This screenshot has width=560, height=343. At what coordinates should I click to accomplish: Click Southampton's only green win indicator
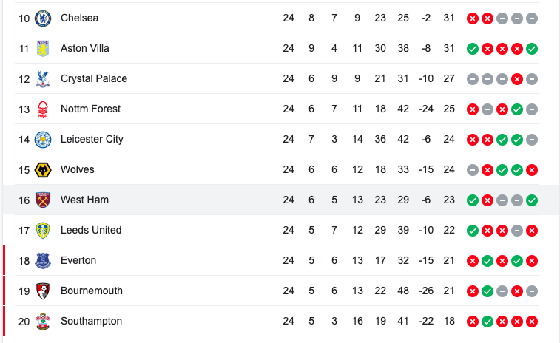488,322
